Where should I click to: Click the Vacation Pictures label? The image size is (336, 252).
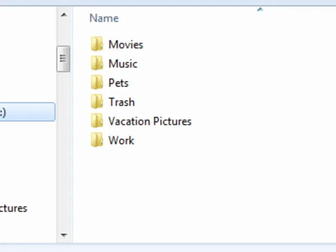[150, 121]
